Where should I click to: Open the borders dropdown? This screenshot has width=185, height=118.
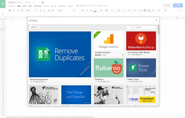[x=107, y=10]
